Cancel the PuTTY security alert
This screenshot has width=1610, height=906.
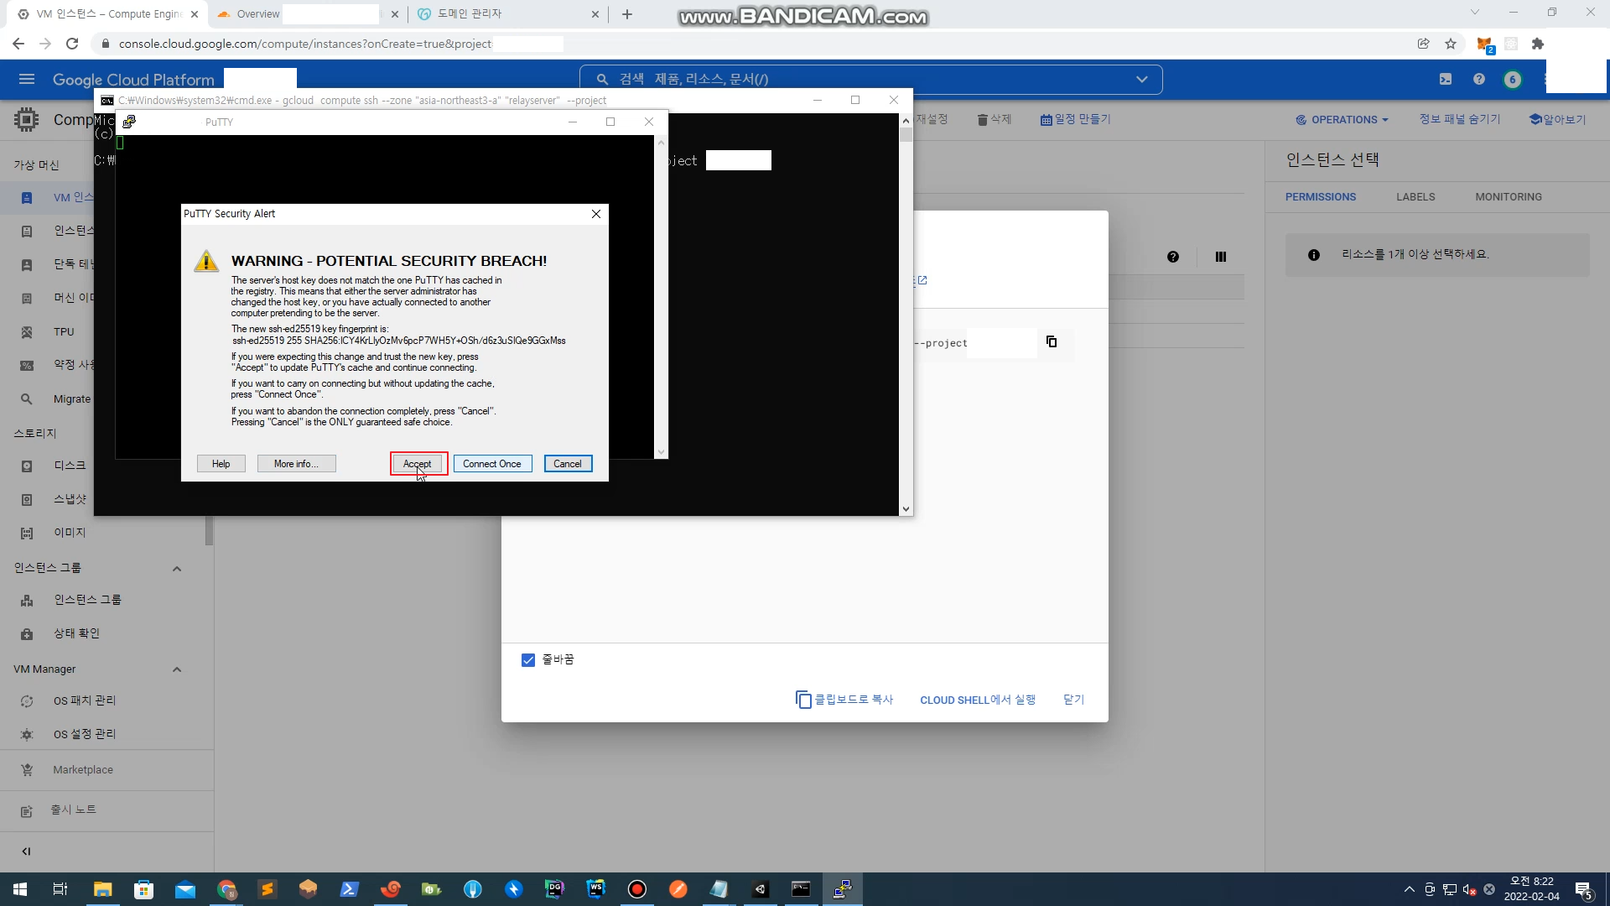pyautogui.click(x=568, y=464)
